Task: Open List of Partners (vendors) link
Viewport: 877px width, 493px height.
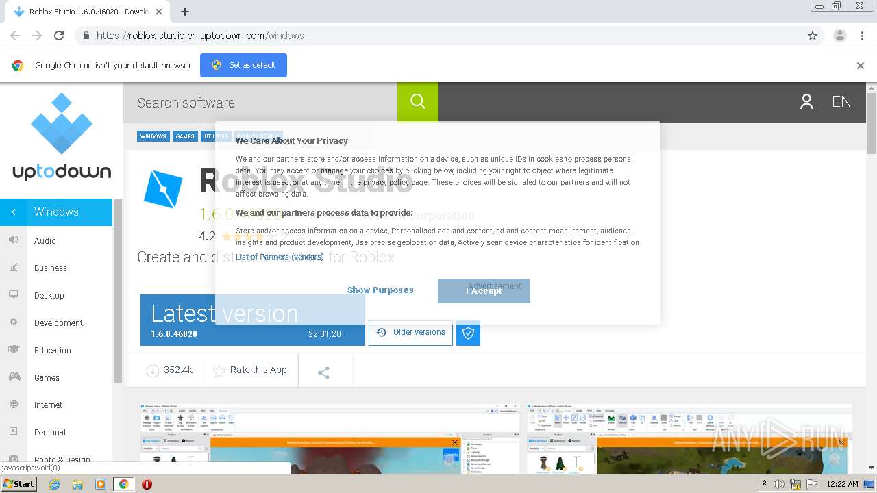Action: coord(280,257)
